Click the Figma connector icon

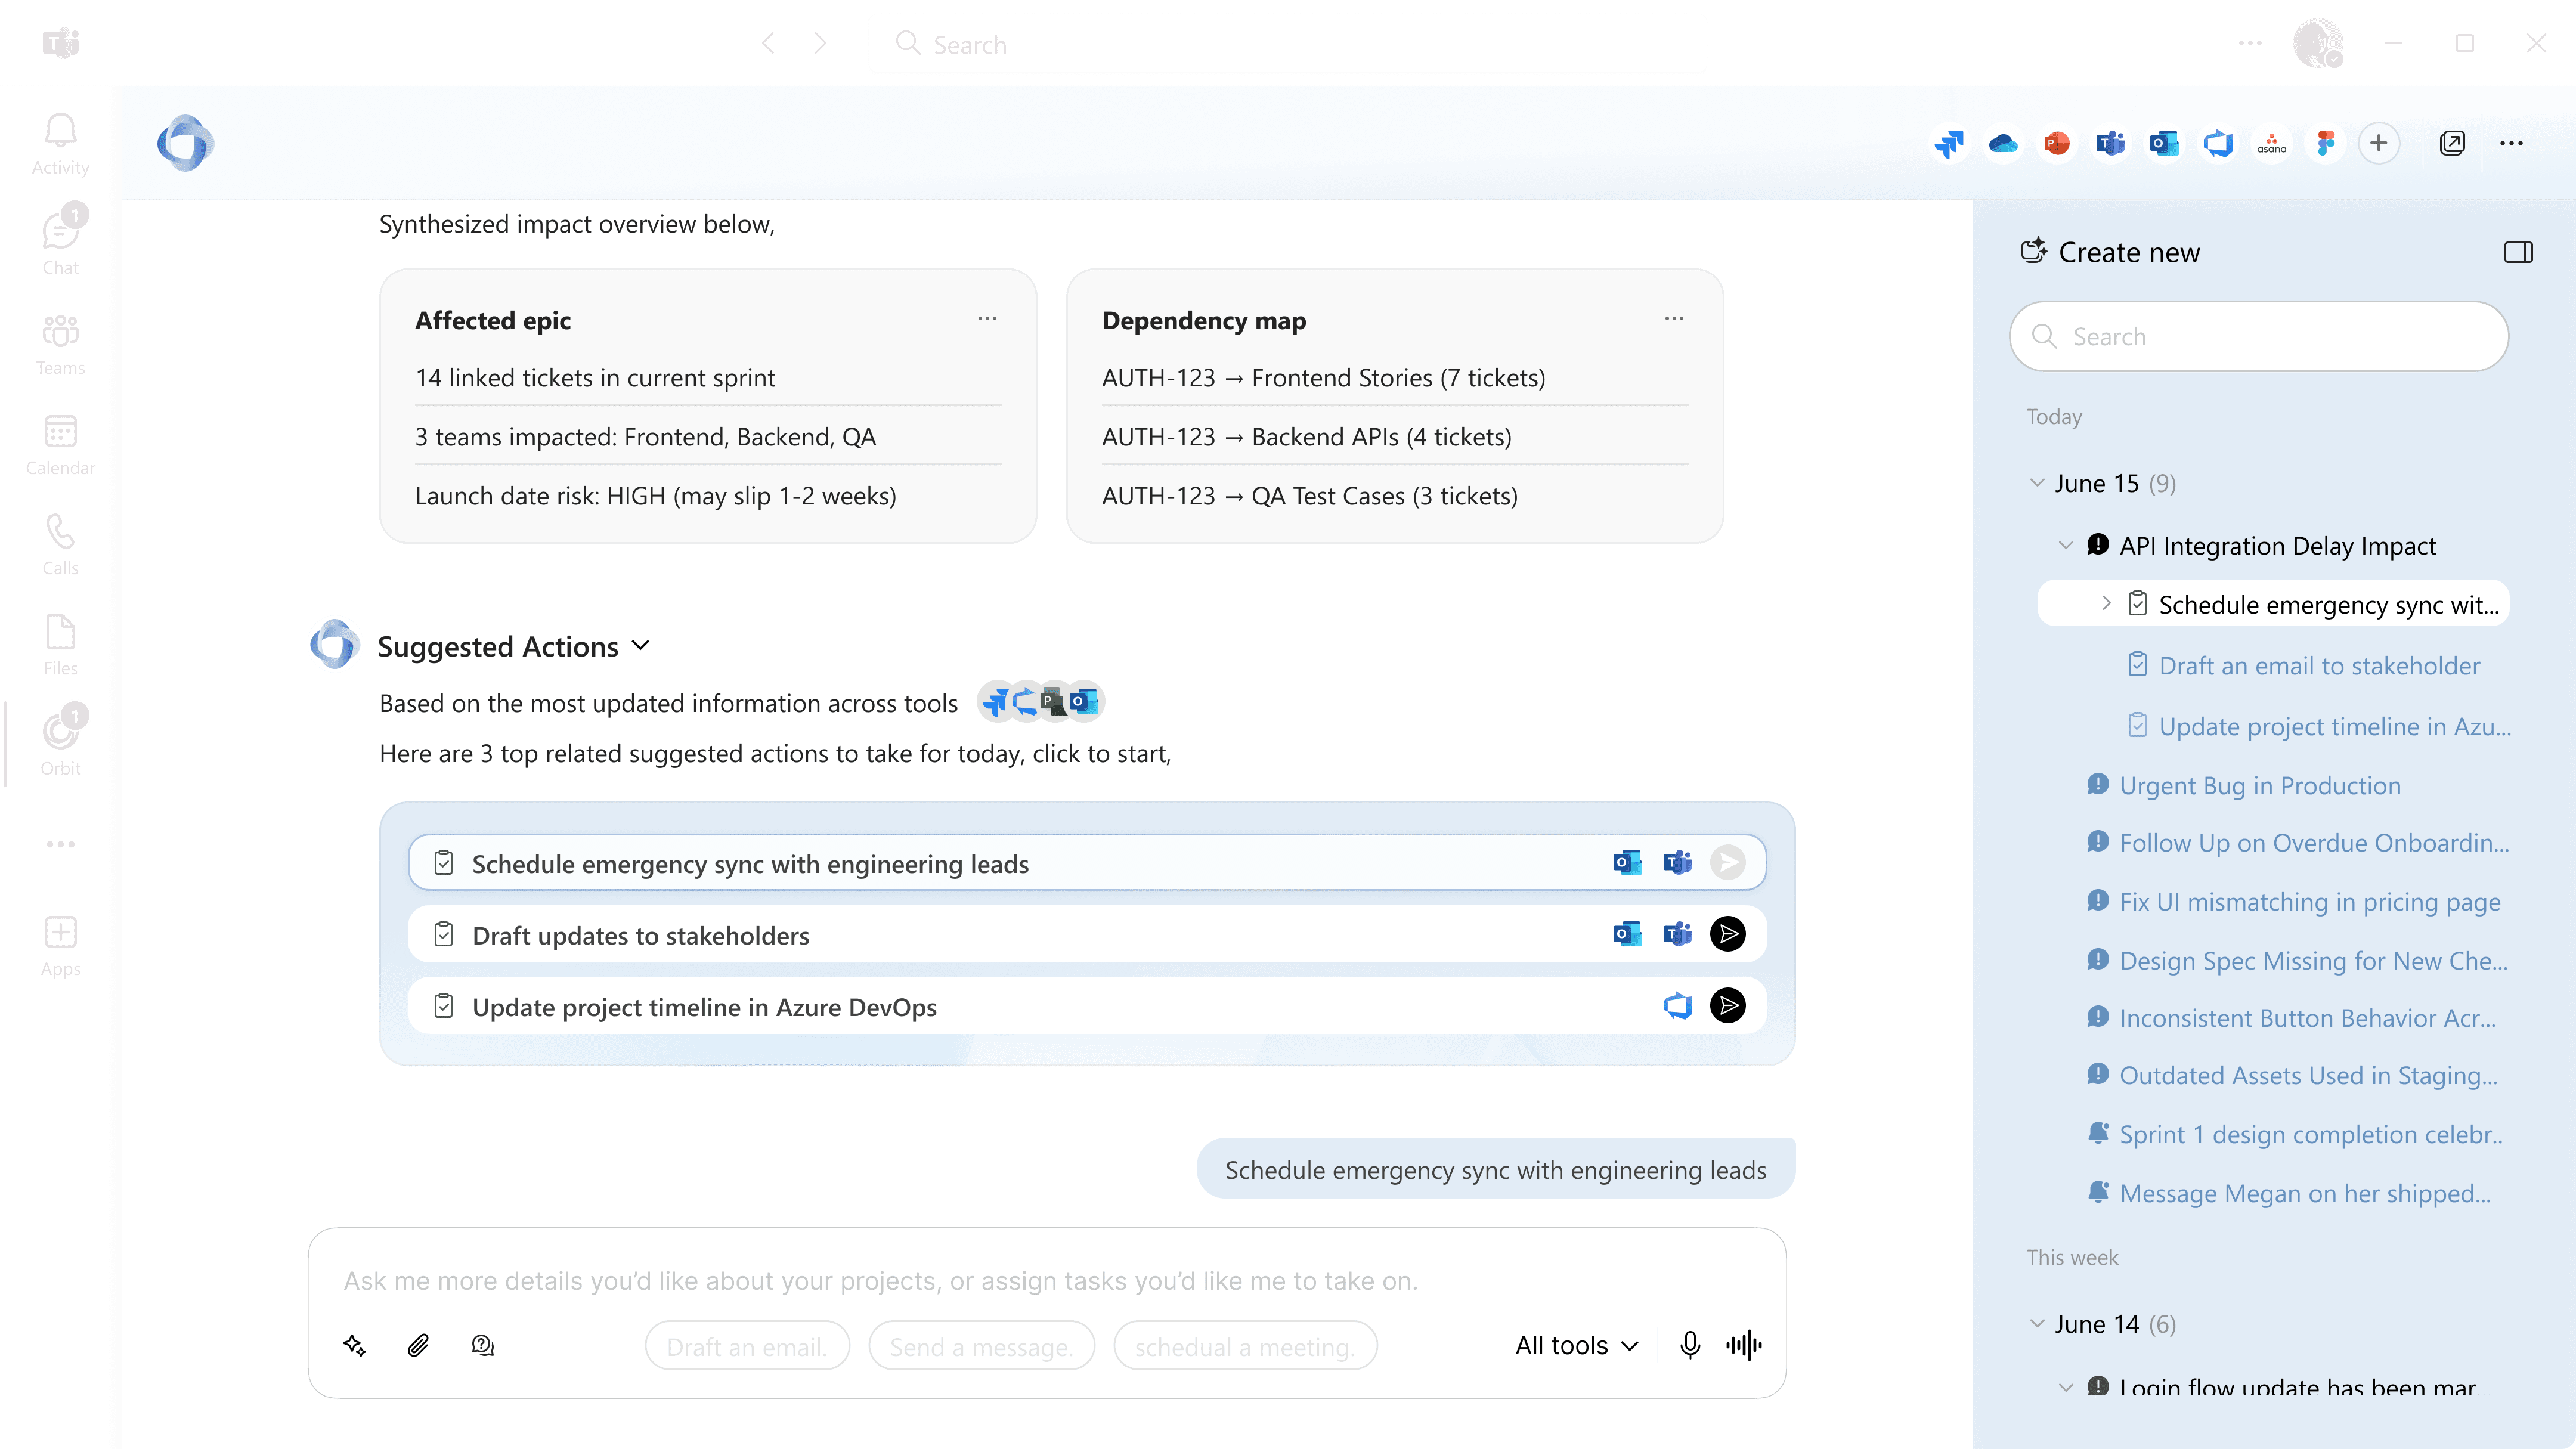coord(2325,143)
